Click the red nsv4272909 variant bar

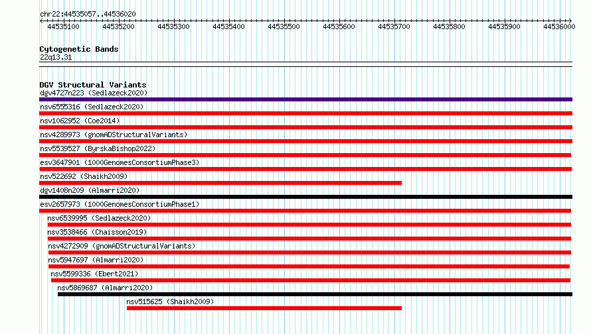pyautogui.click(x=309, y=252)
